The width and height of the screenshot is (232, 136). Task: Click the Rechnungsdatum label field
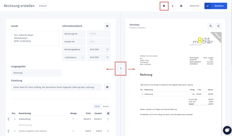pos(74,49)
